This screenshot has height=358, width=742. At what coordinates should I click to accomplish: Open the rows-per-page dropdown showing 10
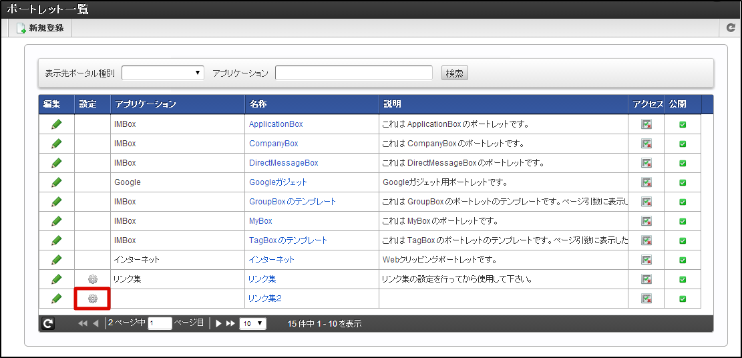(x=253, y=323)
